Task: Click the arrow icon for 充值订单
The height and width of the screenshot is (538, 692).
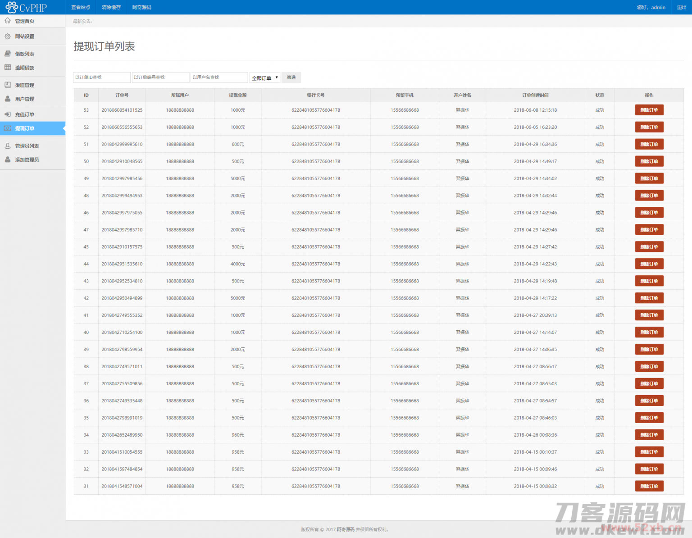Action: (8, 114)
